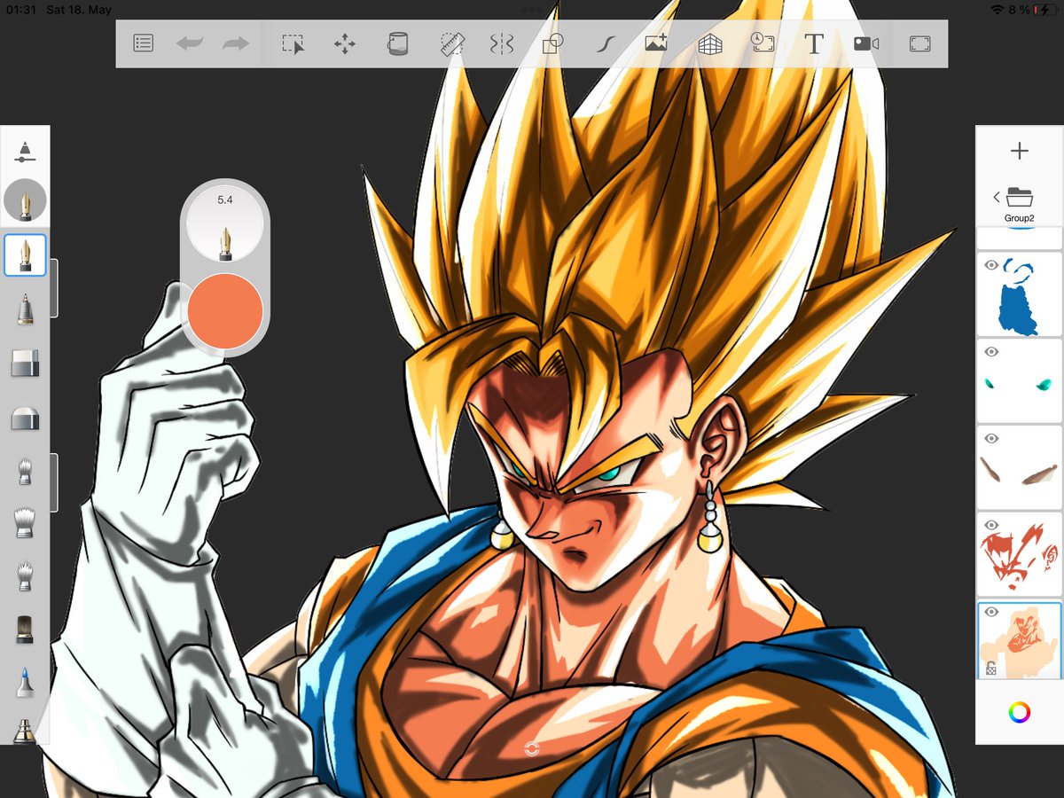Hide the selected skin-tone layer
1064x798 pixels.
991,612
